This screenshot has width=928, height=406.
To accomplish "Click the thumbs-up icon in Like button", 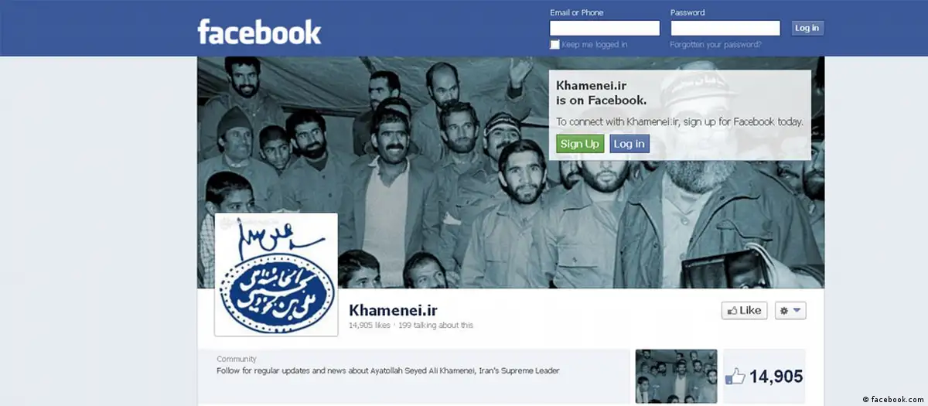I will tap(732, 310).
